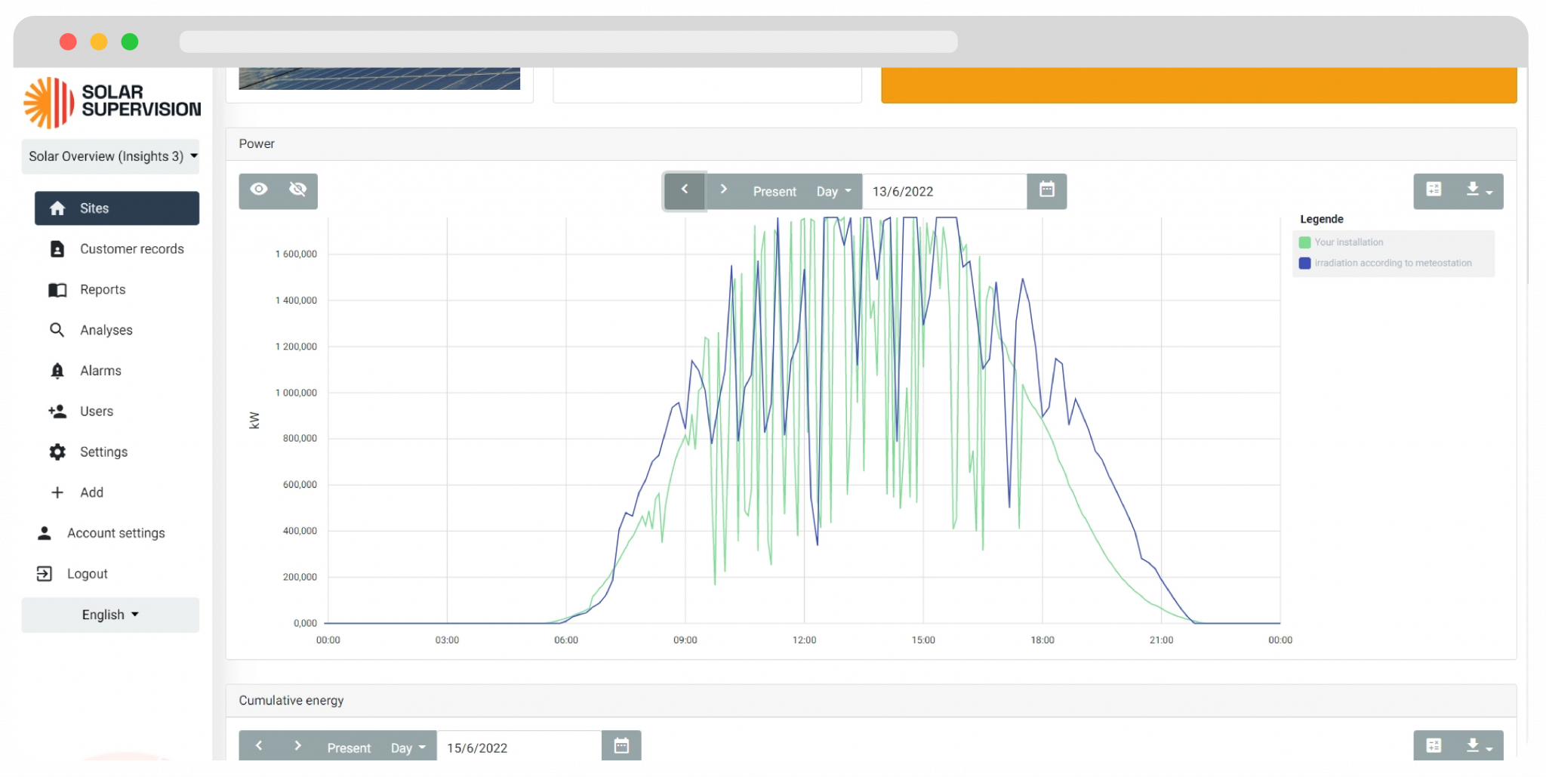The width and height of the screenshot is (1546, 777).
Task: Open the Day interval dropdown on Power chart
Action: point(833,191)
